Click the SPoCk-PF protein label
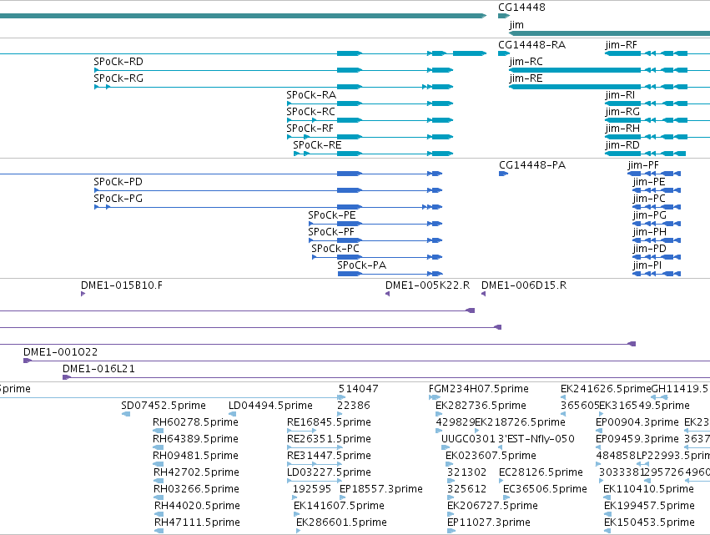This screenshot has height=535, width=710. pyautogui.click(x=331, y=232)
